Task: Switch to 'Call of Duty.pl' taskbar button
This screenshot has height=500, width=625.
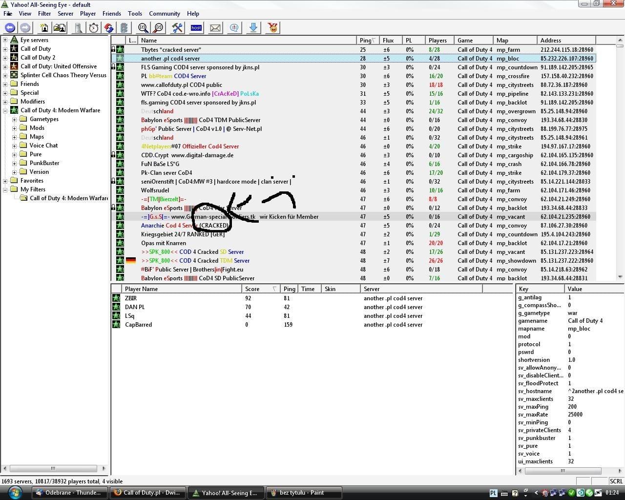Action: click(148, 493)
